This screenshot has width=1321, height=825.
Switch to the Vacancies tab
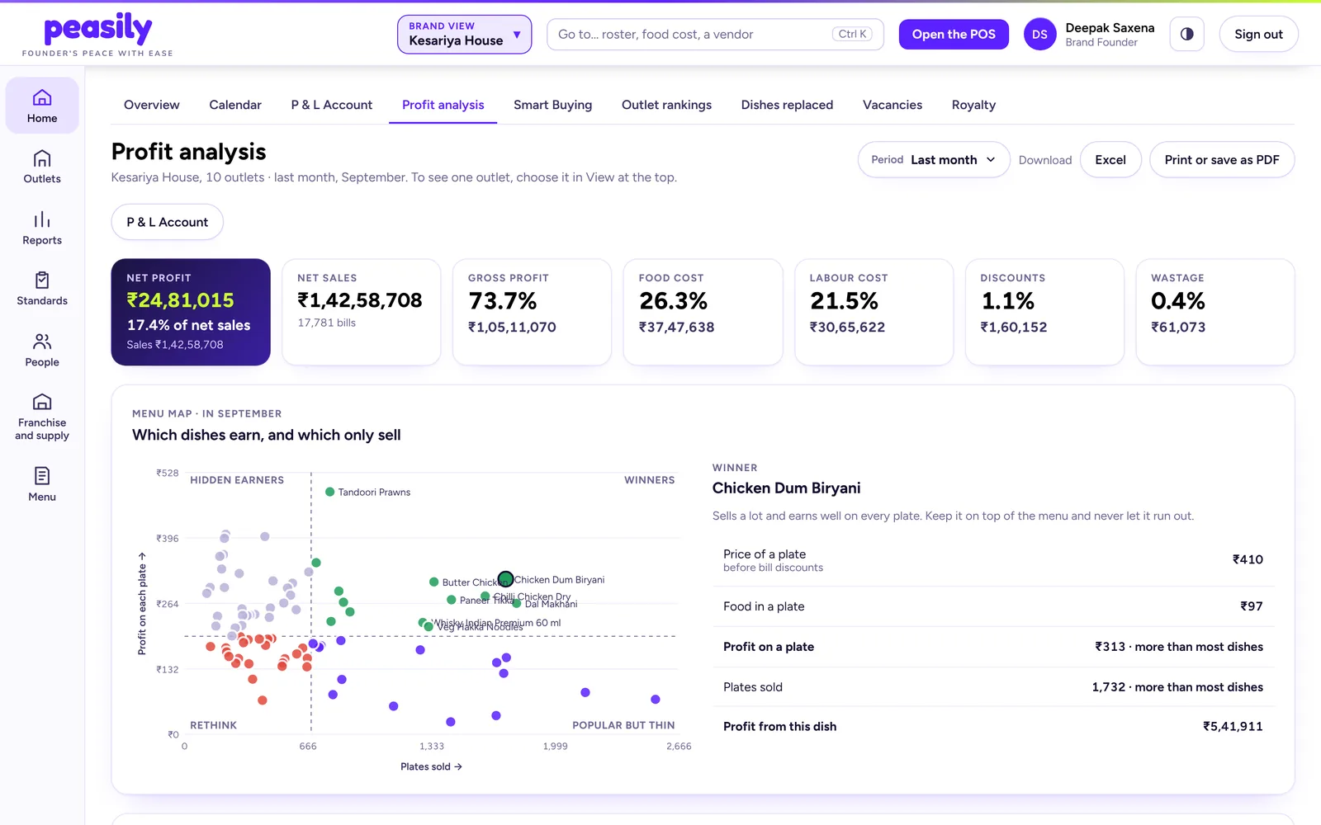pyautogui.click(x=893, y=105)
